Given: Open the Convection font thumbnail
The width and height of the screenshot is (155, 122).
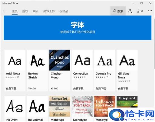Looking at the screenshot, I should (82, 60).
